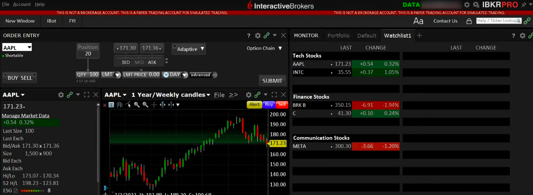Open IBot assistant
The height and width of the screenshot is (195, 533).
(x=51, y=21)
